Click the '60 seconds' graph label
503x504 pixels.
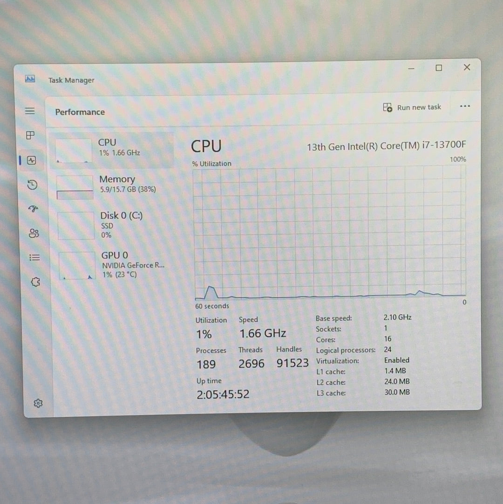(212, 306)
